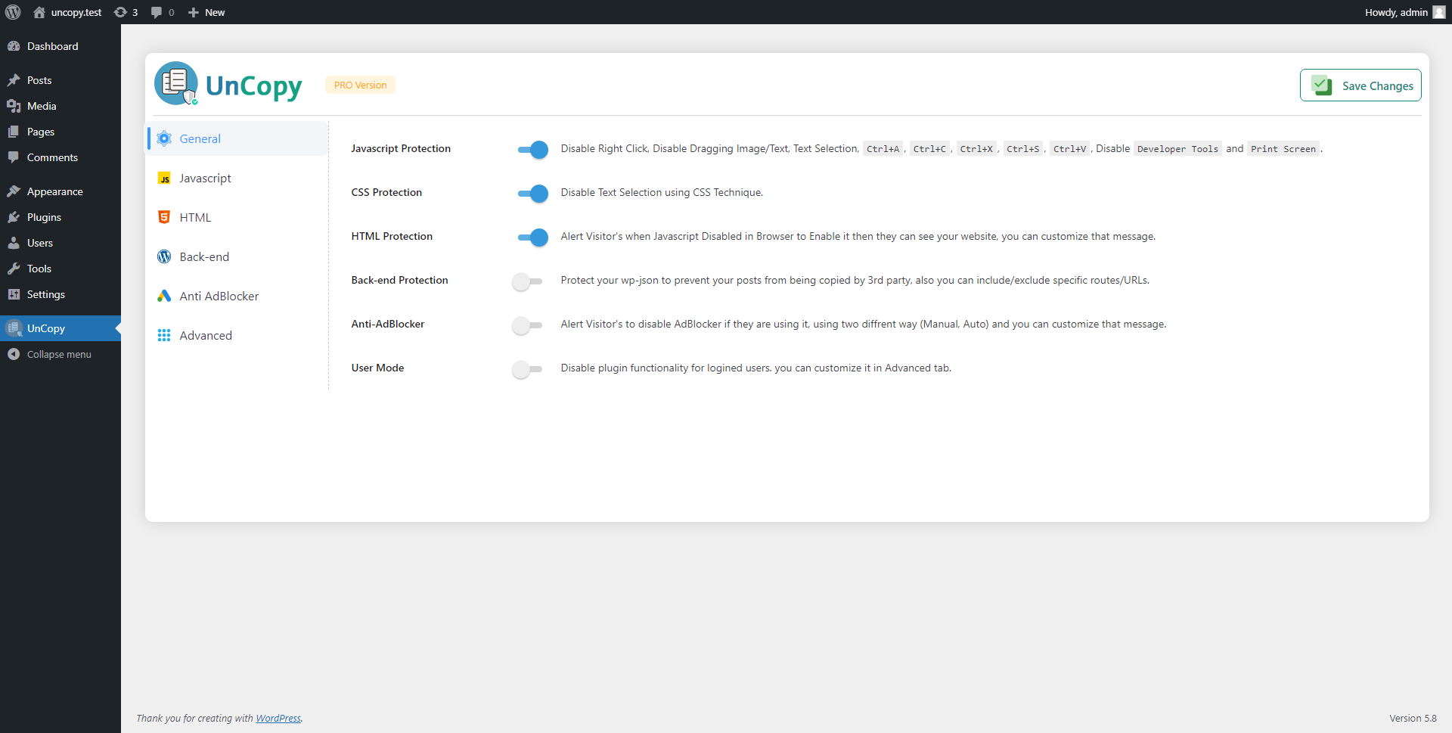Screen dimensions: 1452x733
Task: Click the User Mode label
Action: tap(377, 368)
